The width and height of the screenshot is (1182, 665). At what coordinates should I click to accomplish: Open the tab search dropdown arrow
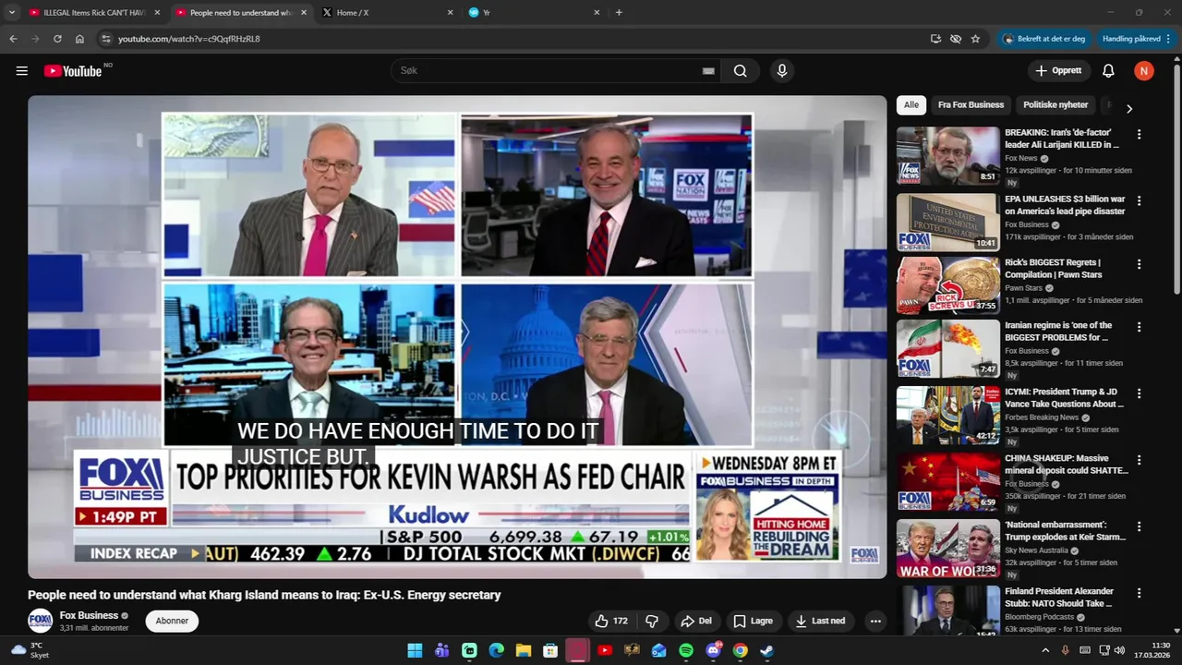pyautogui.click(x=11, y=13)
